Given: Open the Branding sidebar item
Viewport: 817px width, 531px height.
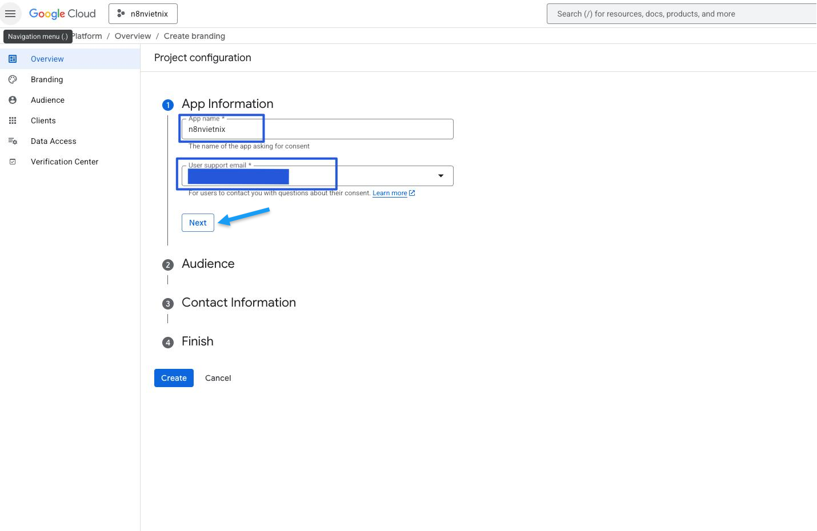Looking at the screenshot, I should [70, 79].
